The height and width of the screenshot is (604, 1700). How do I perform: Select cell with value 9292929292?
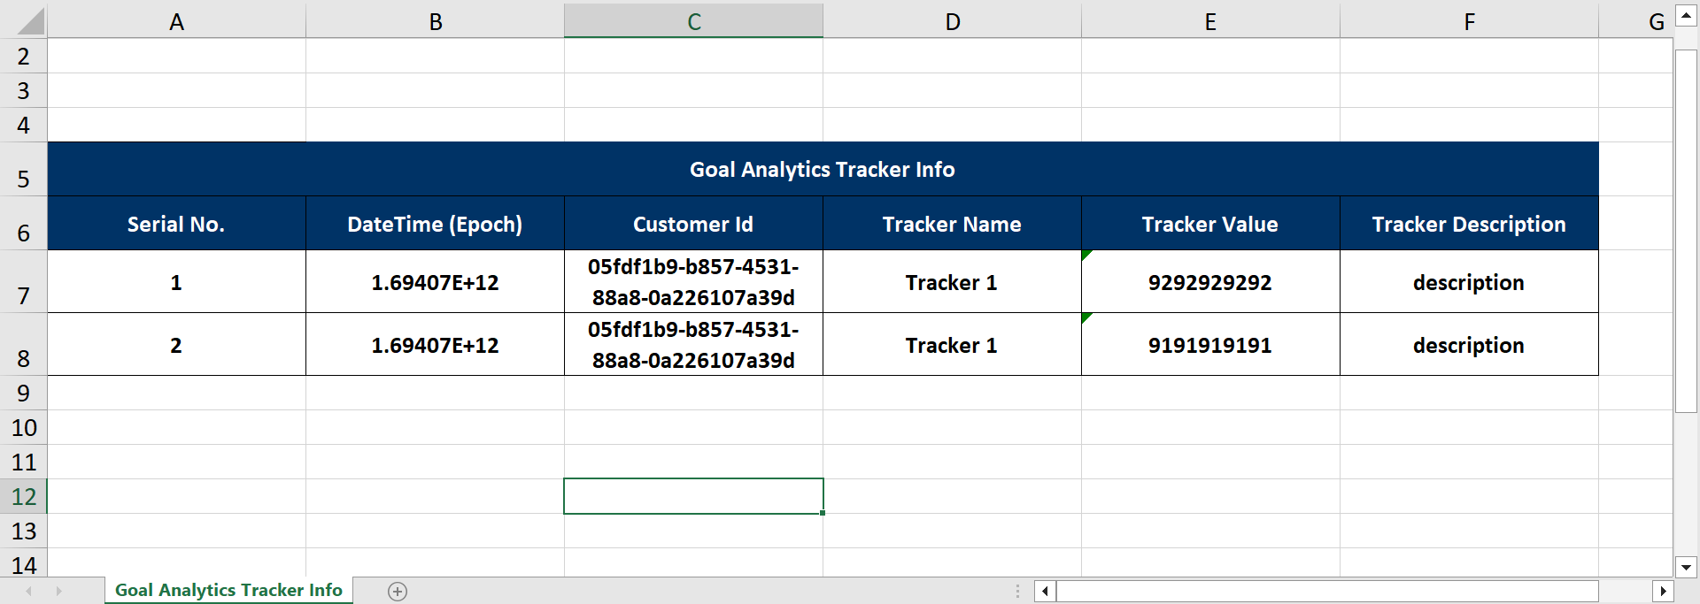[x=1210, y=282]
